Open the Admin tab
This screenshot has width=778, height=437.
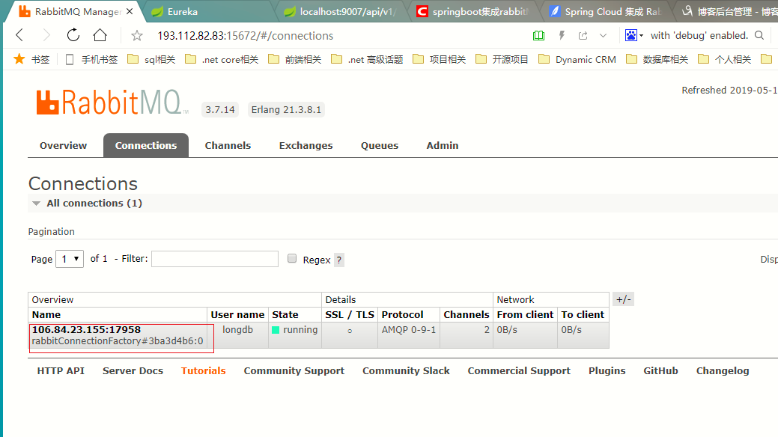pos(443,145)
